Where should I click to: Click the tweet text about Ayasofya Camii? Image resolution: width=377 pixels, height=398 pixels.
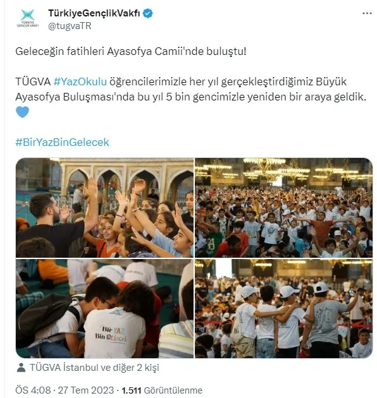(x=131, y=52)
